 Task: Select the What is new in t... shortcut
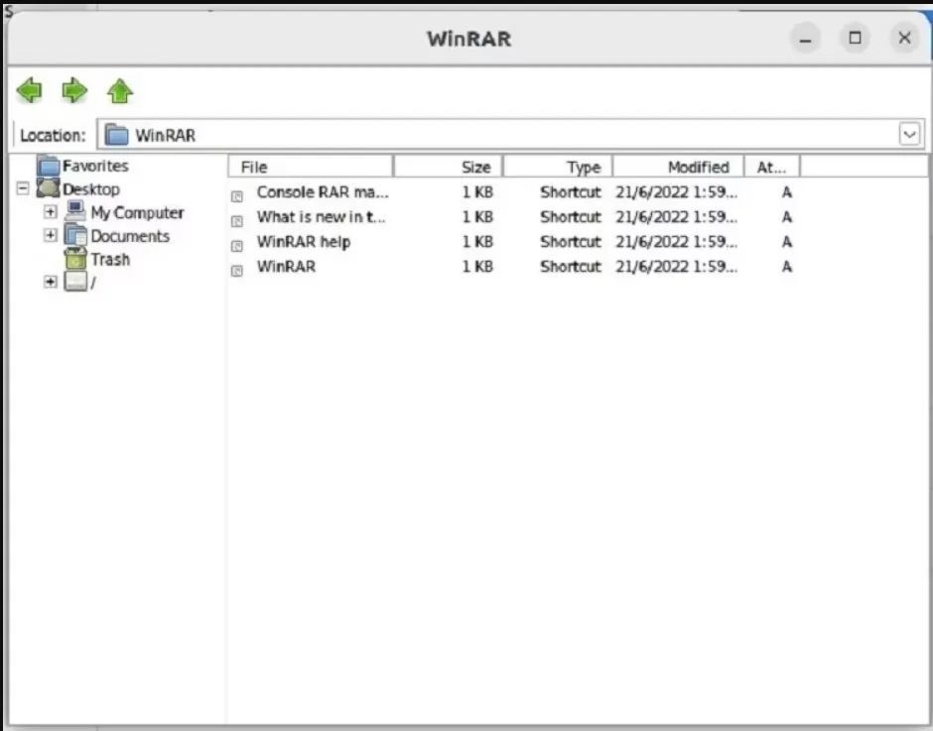(x=322, y=217)
